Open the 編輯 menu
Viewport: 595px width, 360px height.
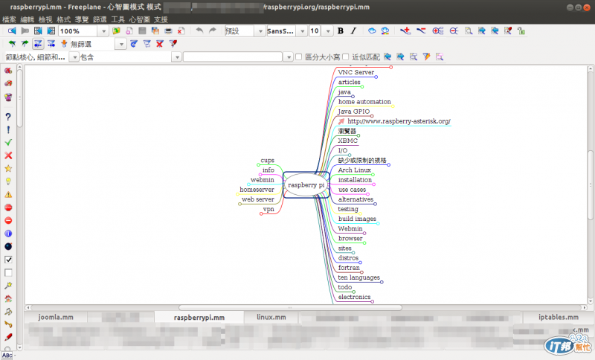pyautogui.click(x=28, y=19)
